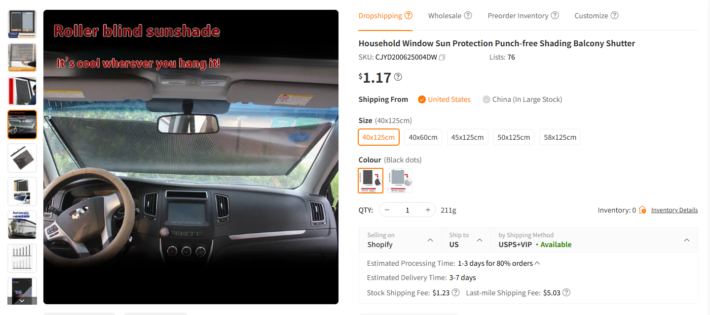
Task: Open help icon beside Preorder Inventory
Action: [x=555, y=15]
